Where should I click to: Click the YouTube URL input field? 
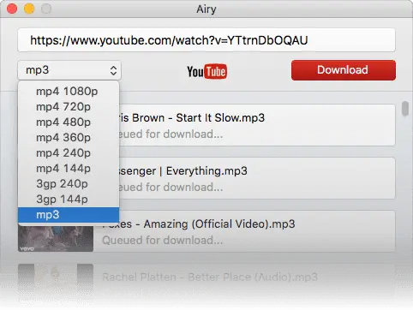point(206,40)
